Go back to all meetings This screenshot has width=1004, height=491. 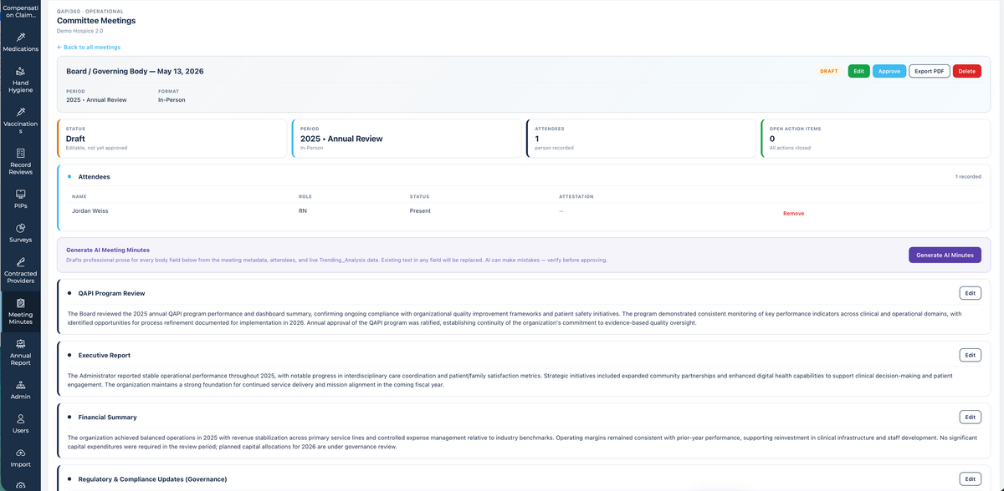tap(89, 48)
